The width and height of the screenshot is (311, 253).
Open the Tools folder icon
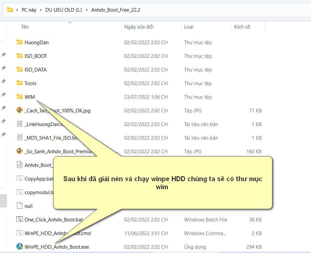coord(19,83)
